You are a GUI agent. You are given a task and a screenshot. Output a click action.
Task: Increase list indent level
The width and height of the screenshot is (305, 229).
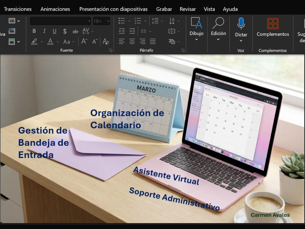point(132,31)
